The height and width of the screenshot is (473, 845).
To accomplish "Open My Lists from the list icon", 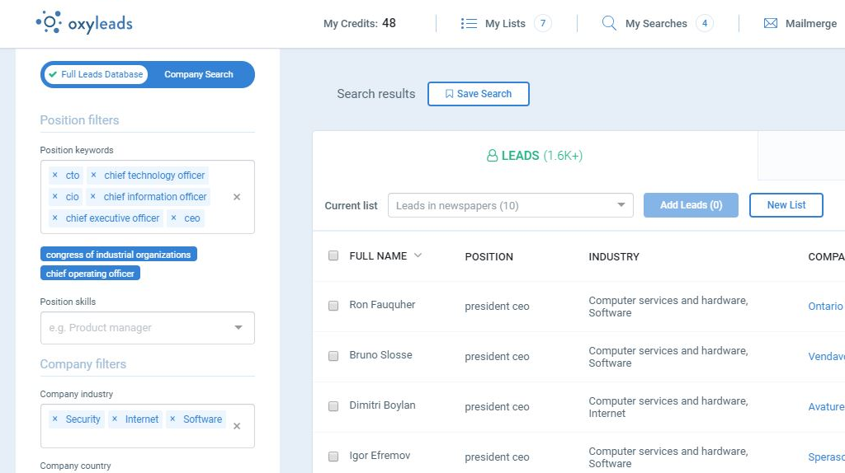I will coord(469,24).
